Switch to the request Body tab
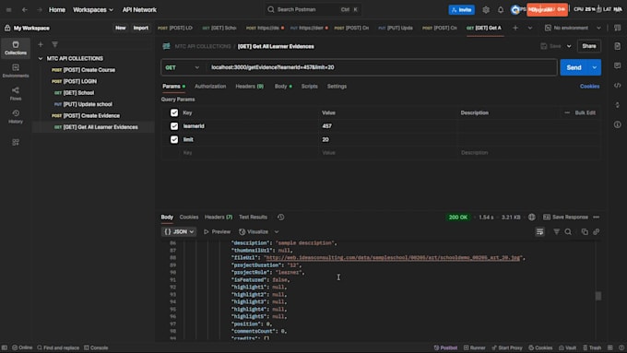This screenshot has width=627, height=353. [283, 87]
